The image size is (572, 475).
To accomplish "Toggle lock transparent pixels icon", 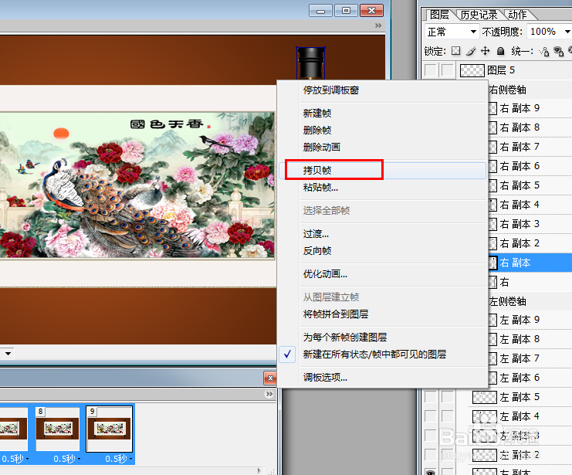I will click(455, 51).
